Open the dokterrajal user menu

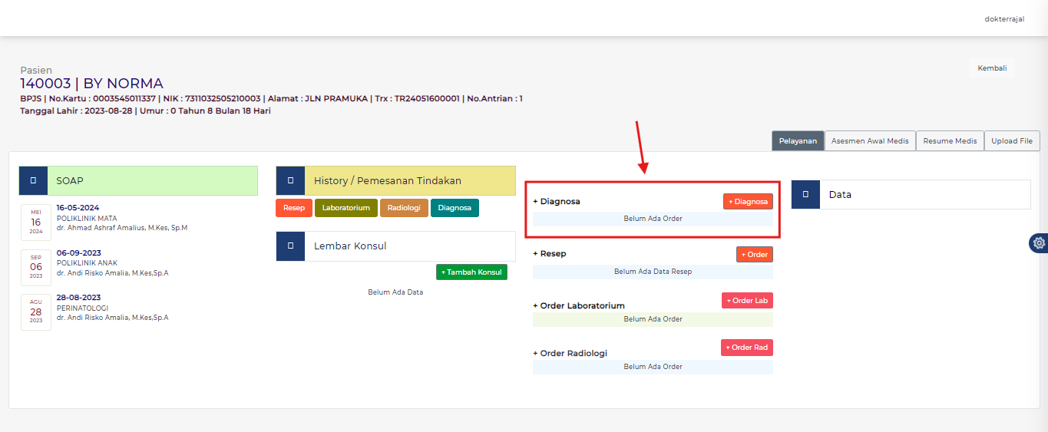[x=1004, y=19]
